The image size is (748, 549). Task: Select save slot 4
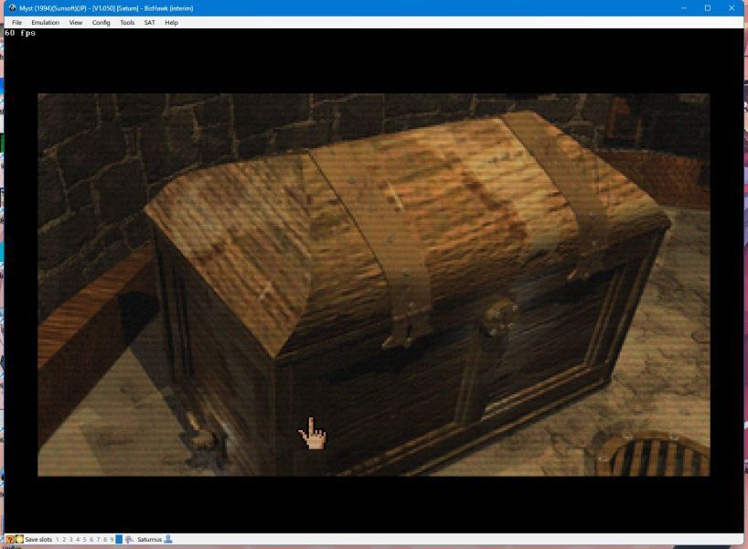[78, 540]
